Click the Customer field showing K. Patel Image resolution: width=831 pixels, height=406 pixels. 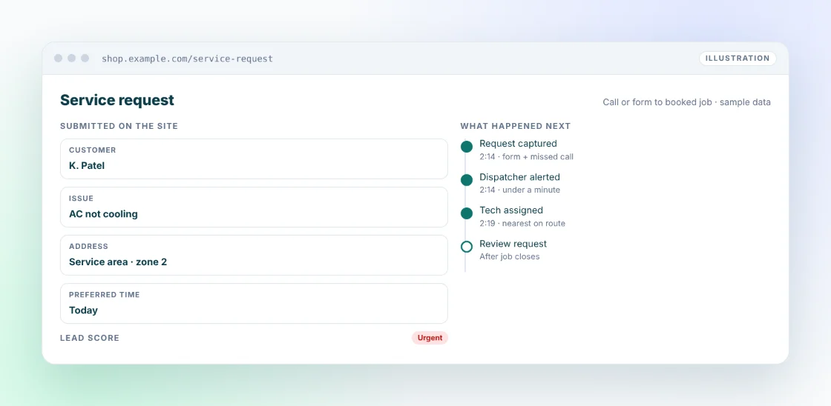[x=254, y=159]
